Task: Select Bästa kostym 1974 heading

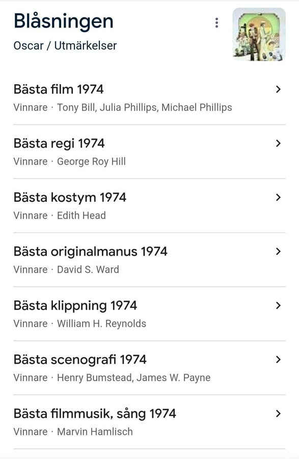Action: pyautogui.click(x=70, y=197)
